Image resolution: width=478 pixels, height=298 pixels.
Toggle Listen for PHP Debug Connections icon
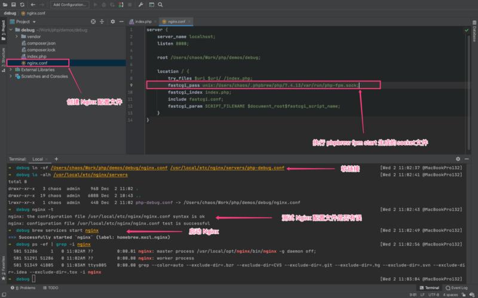click(x=121, y=5)
